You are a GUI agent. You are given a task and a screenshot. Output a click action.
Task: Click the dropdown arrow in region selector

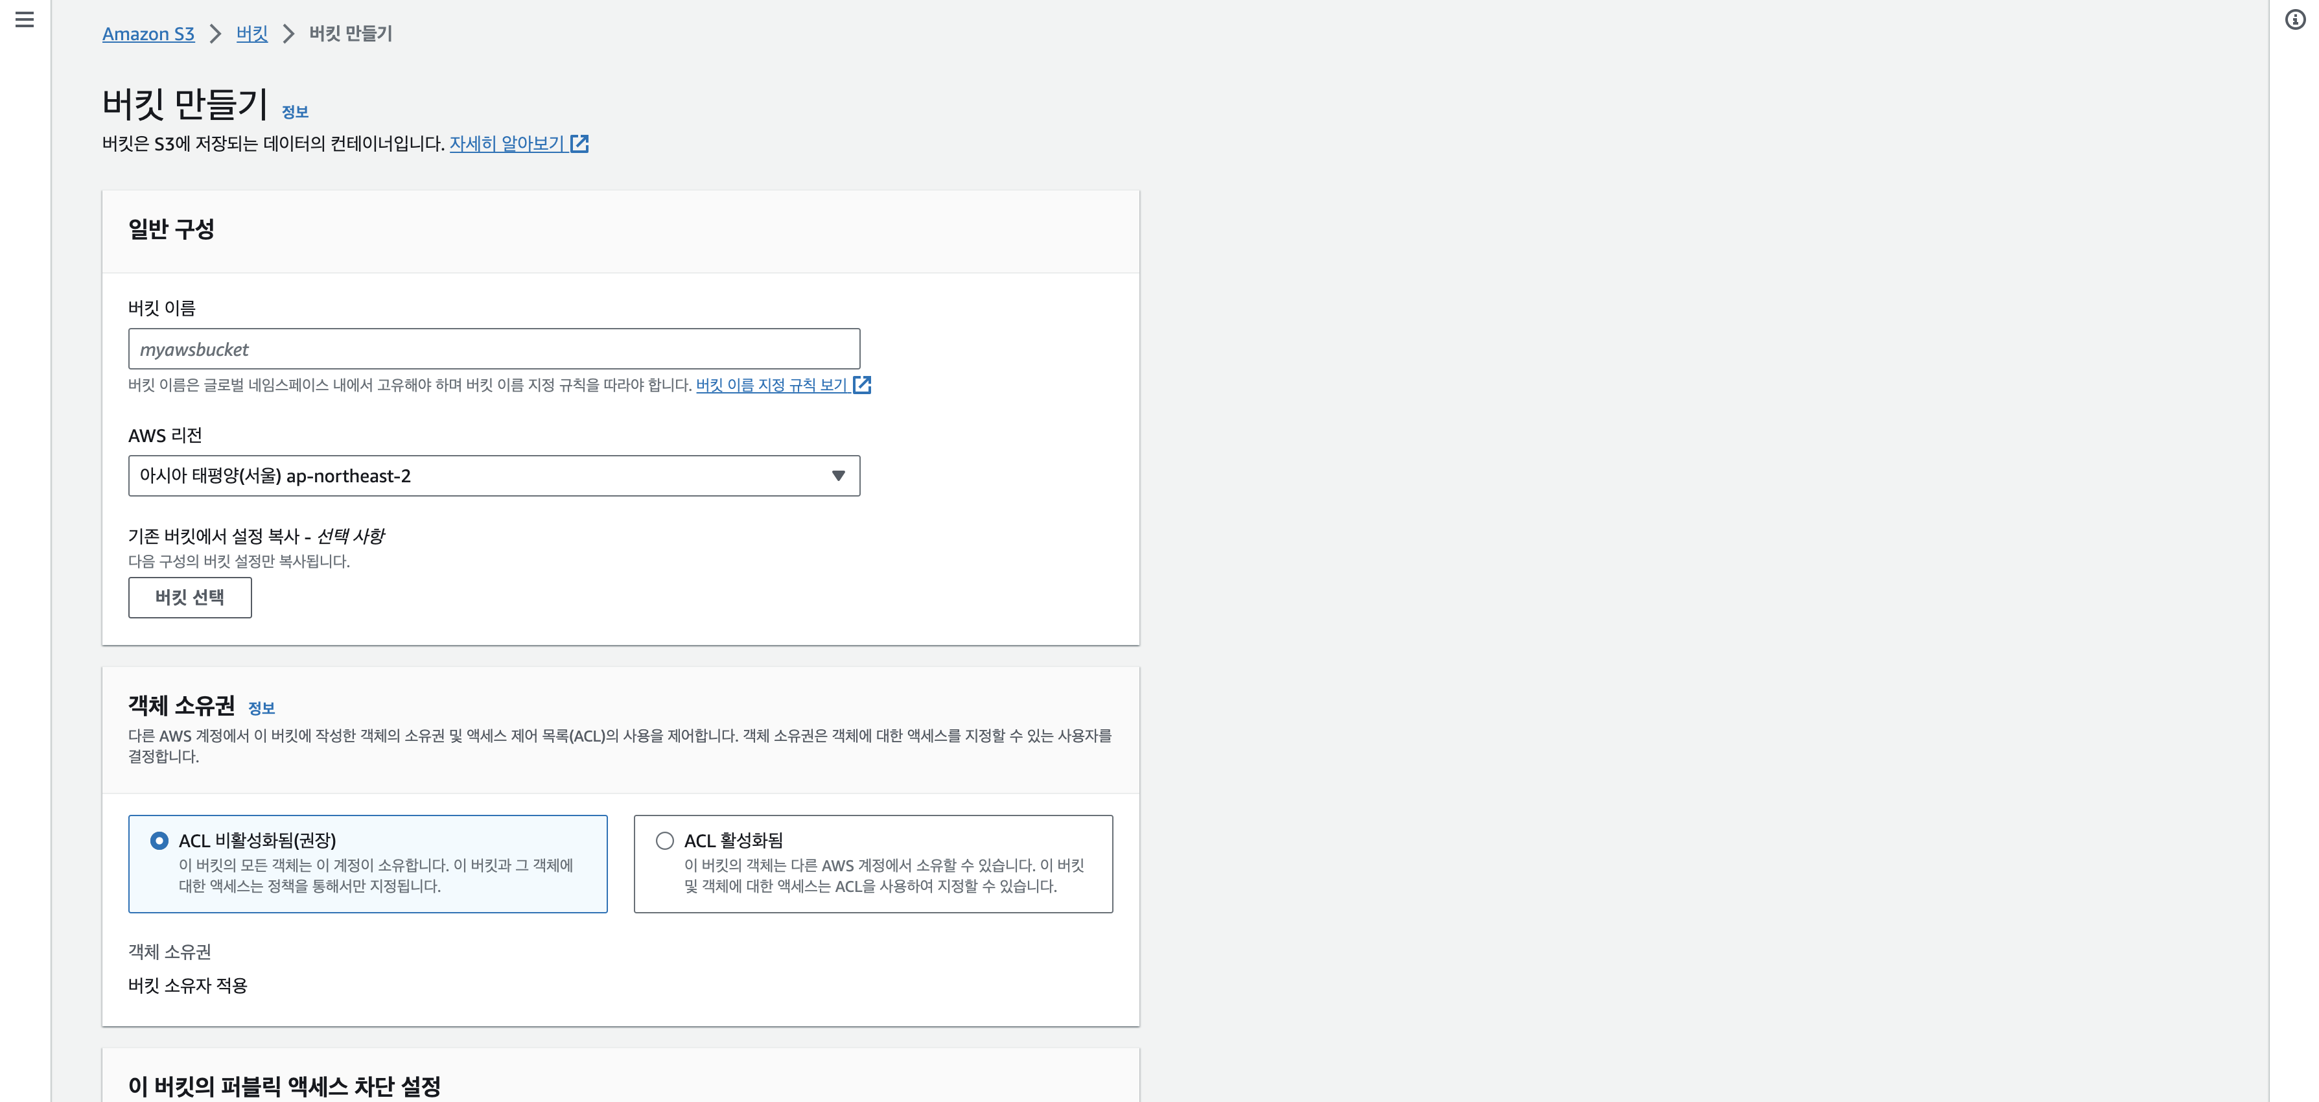click(838, 476)
